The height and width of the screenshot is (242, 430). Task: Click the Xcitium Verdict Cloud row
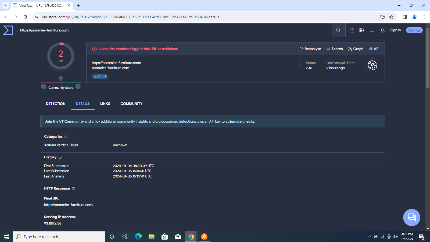pos(213,145)
